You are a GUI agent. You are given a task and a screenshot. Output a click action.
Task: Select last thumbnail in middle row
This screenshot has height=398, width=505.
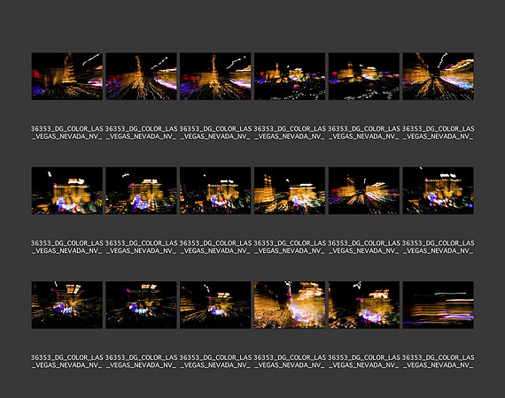[x=438, y=191]
